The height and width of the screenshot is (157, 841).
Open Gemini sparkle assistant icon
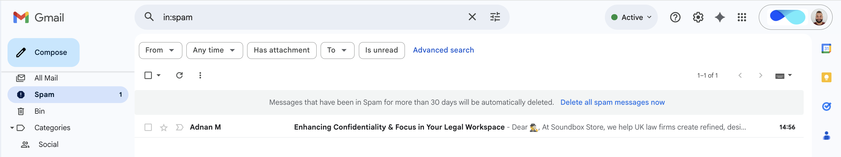point(719,17)
